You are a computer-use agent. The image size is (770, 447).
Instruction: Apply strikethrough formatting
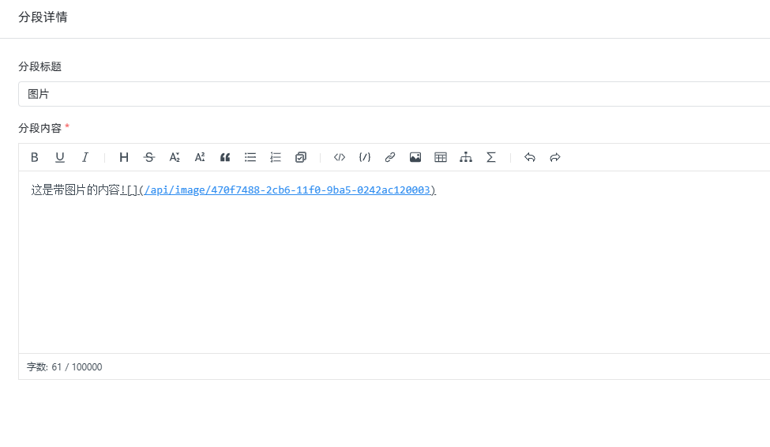pos(149,157)
